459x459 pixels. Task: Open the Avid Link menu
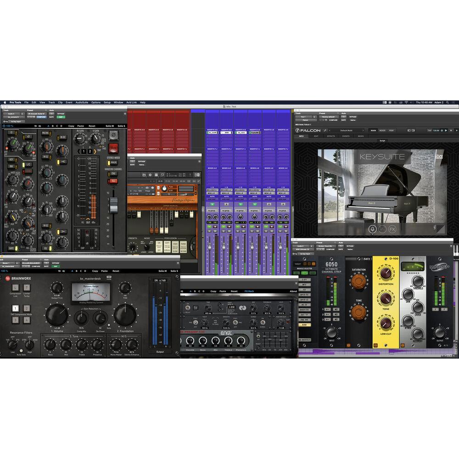click(x=131, y=102)
